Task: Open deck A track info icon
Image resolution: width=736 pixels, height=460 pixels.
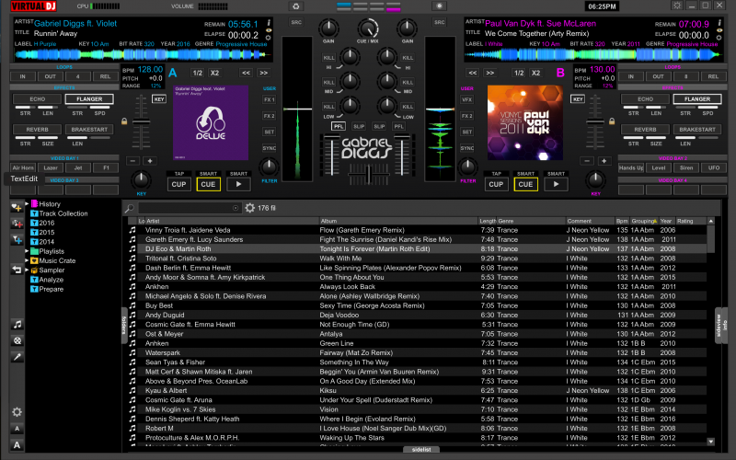Action: point(269,22)
